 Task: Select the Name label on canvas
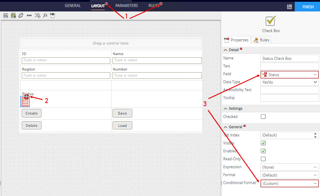pos(118,54)
